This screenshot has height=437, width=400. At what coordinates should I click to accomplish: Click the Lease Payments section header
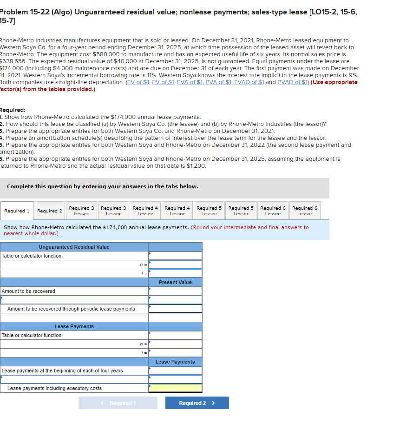coord(74,326)
